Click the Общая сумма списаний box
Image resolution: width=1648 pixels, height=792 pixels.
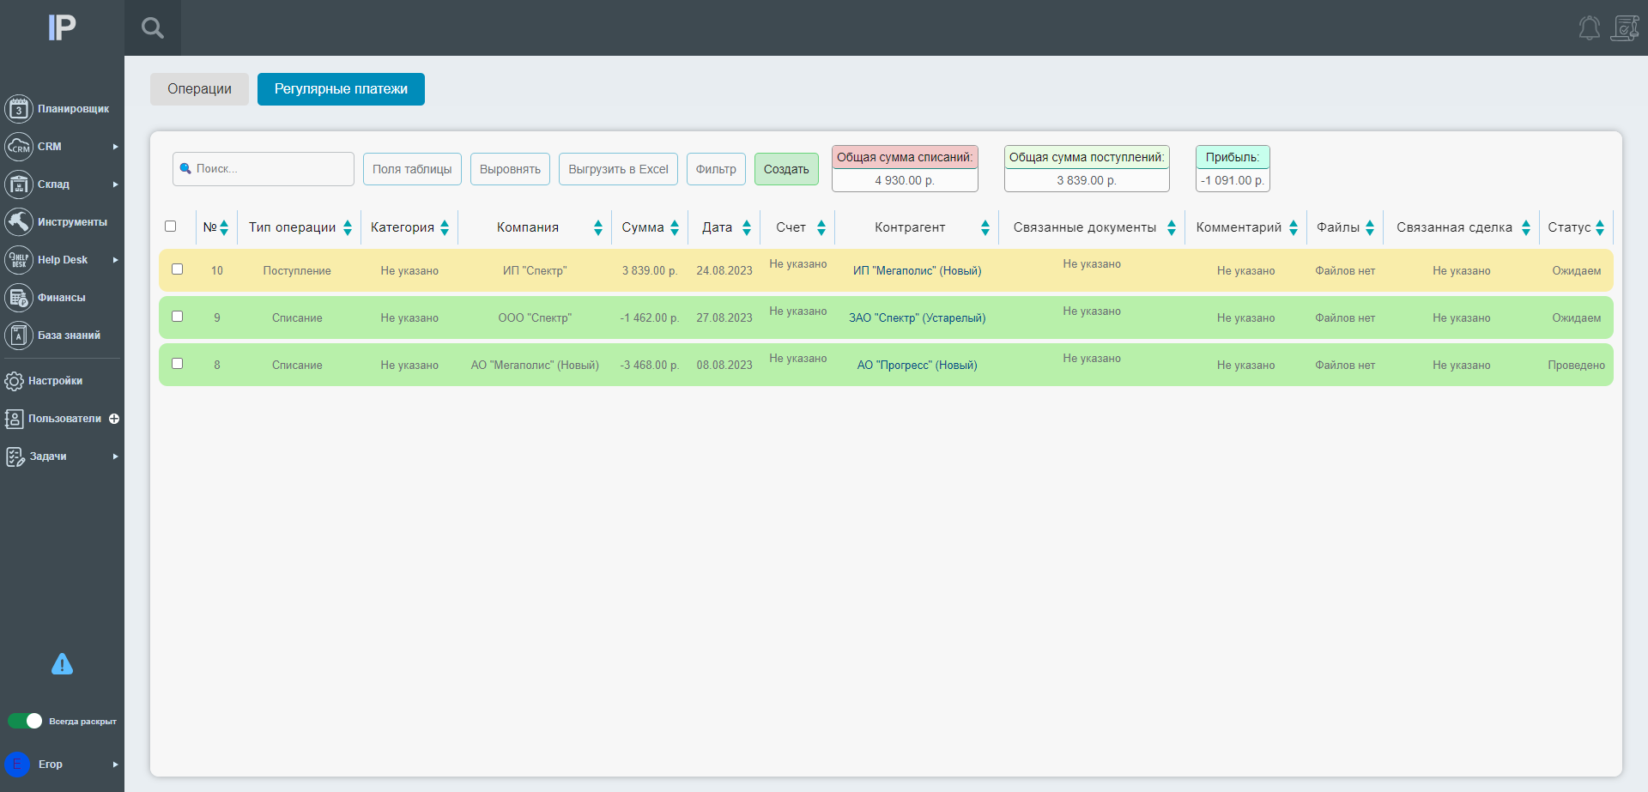905,168
